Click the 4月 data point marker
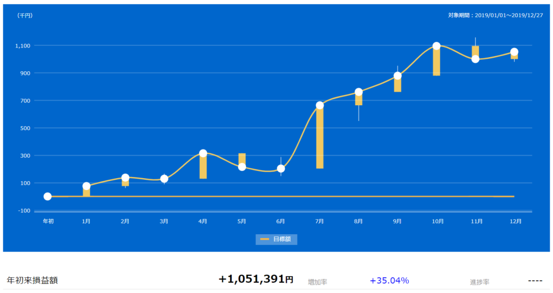 [x=203, y=153]
